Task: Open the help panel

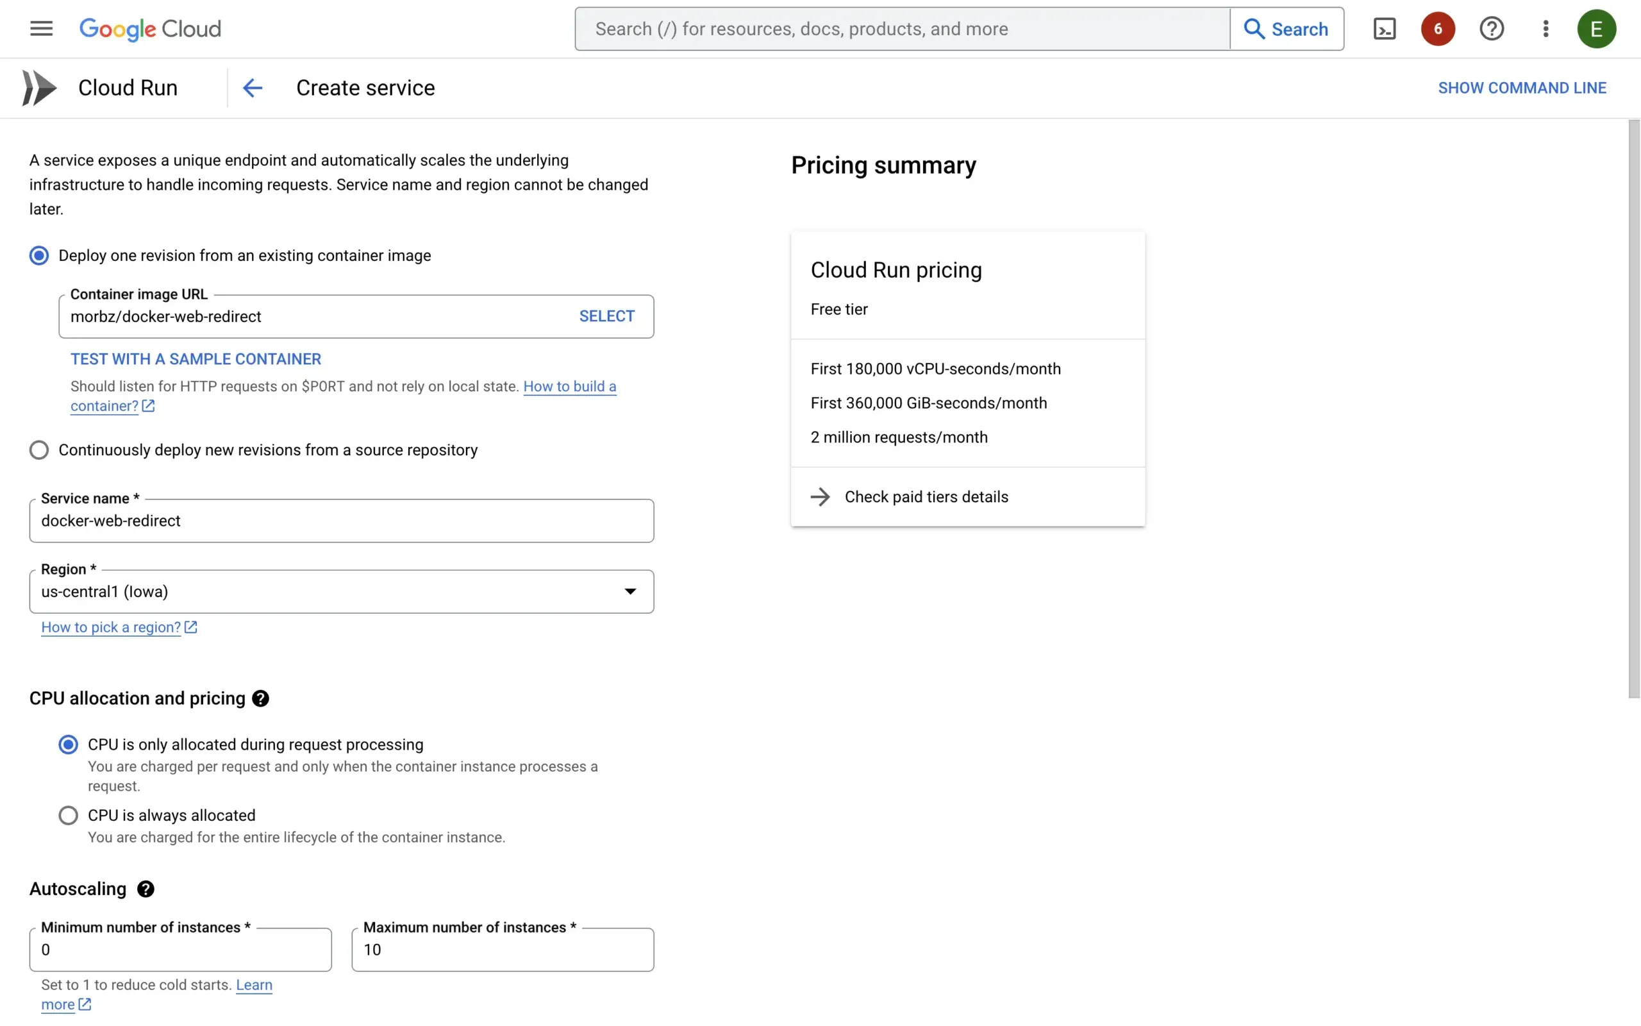Action: tap(1492, 28)
